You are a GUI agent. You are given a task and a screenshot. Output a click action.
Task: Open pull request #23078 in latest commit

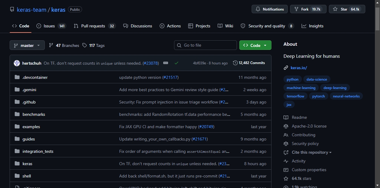point(151,63)
